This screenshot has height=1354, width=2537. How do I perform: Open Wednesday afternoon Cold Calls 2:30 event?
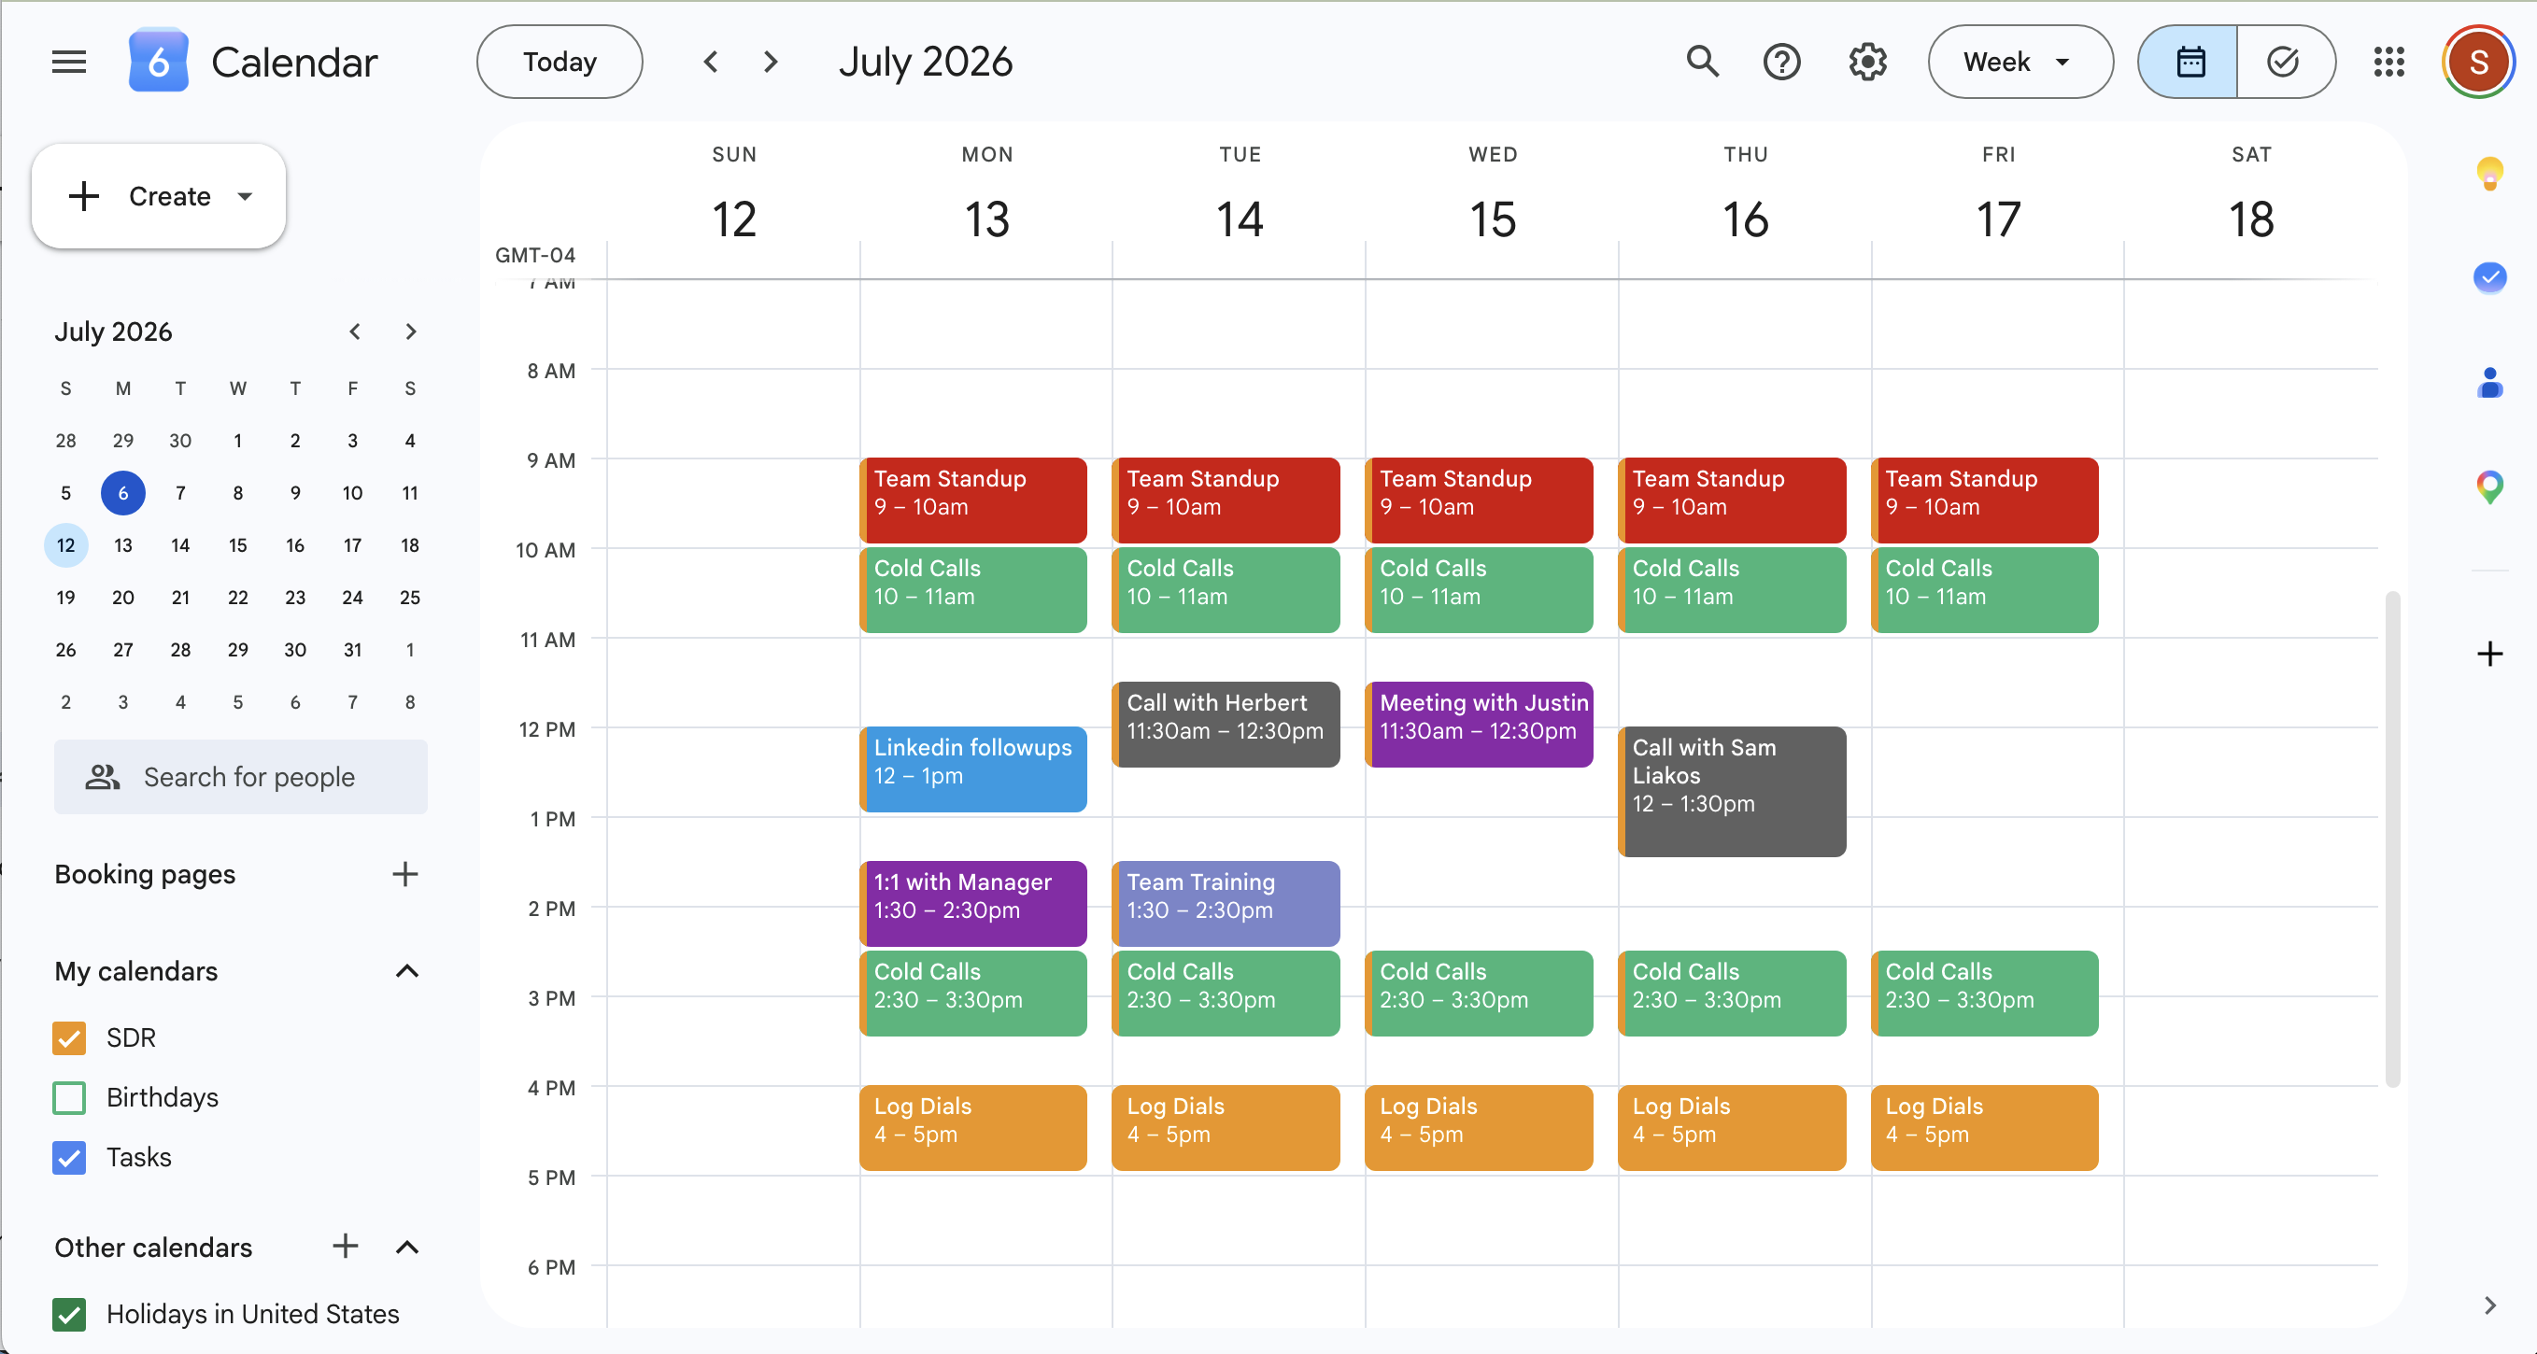(x=1479, y=993)
